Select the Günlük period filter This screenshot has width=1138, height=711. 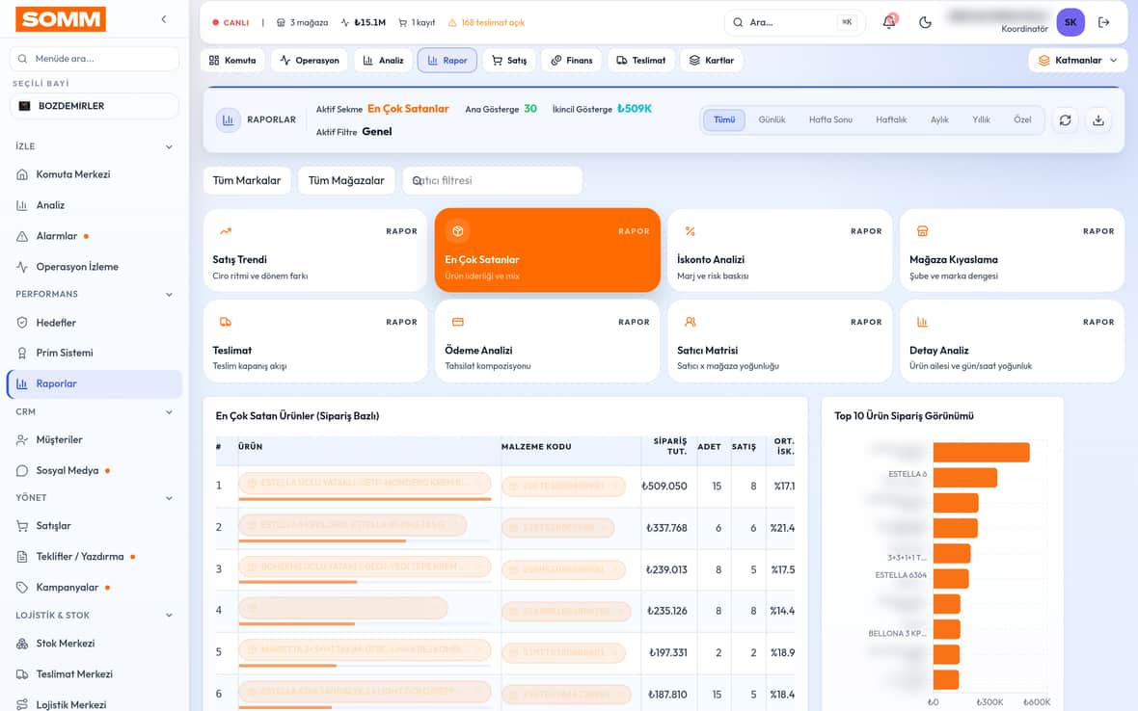(772, 119)
